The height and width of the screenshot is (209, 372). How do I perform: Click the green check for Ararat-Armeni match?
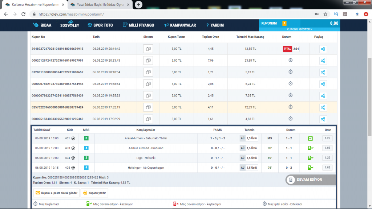tap(310, 138)
